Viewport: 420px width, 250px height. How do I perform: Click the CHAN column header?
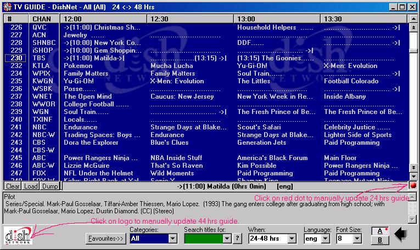44,19
